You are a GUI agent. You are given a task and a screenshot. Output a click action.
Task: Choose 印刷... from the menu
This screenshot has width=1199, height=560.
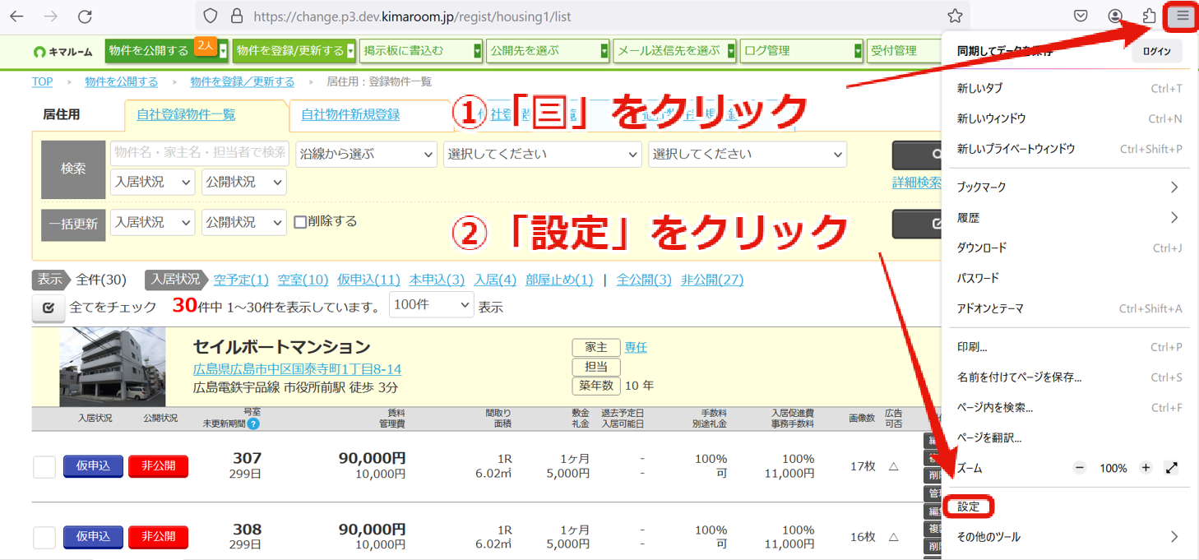(x=1069, y=347)
